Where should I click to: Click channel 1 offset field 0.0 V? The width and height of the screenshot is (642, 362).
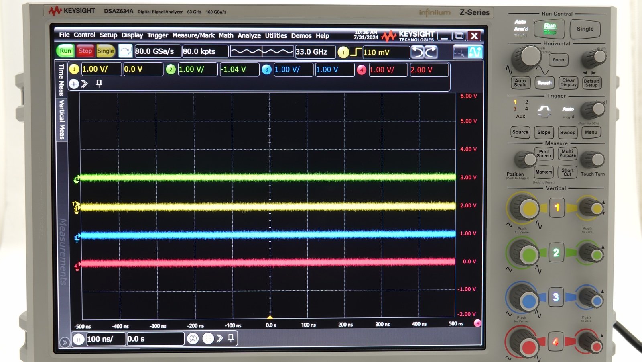[x=143, y=69]
